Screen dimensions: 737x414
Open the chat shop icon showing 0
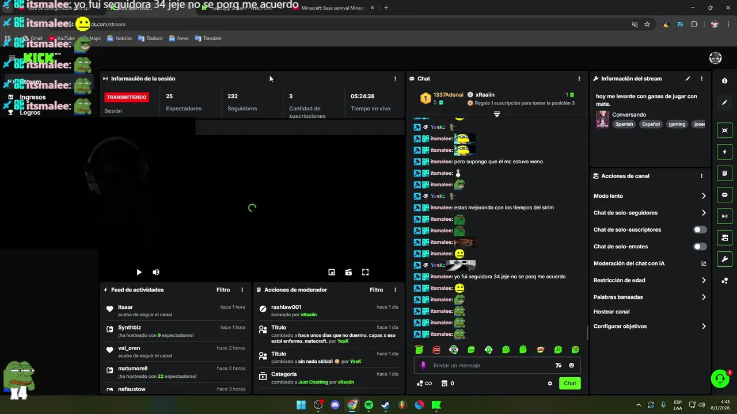pos(447,384)
